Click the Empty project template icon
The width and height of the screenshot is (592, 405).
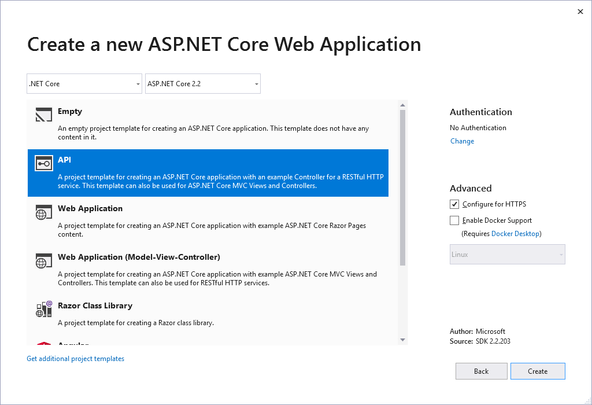(43, 115)
